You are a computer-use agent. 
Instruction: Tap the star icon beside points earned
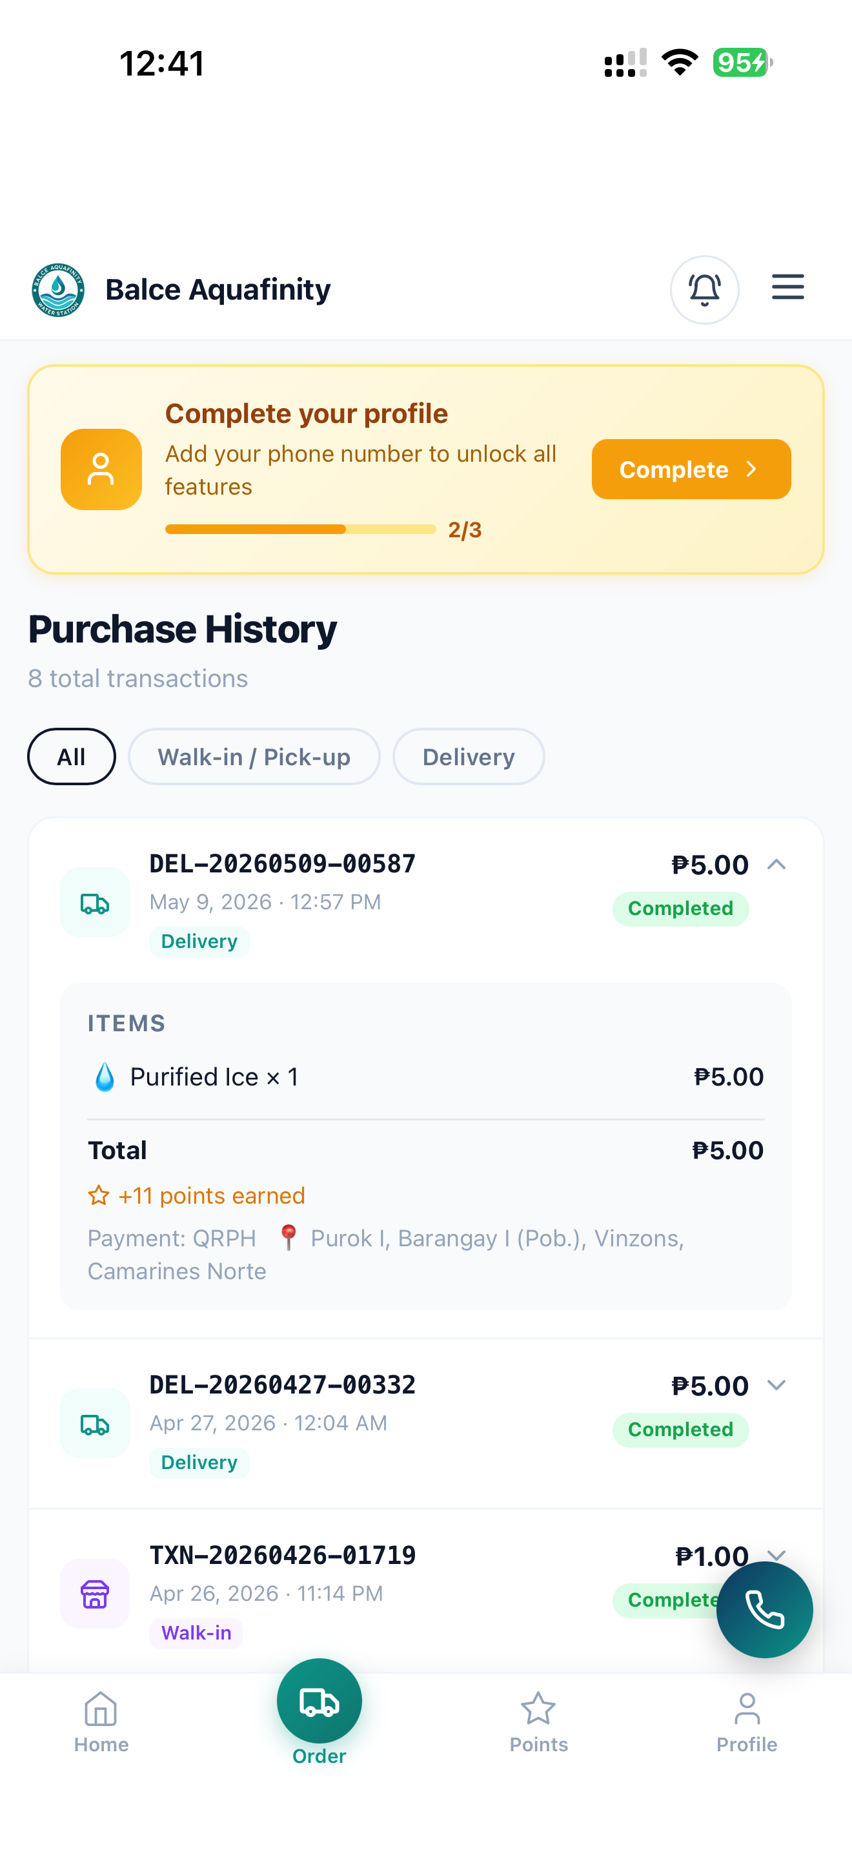(x=98, y=1196)
